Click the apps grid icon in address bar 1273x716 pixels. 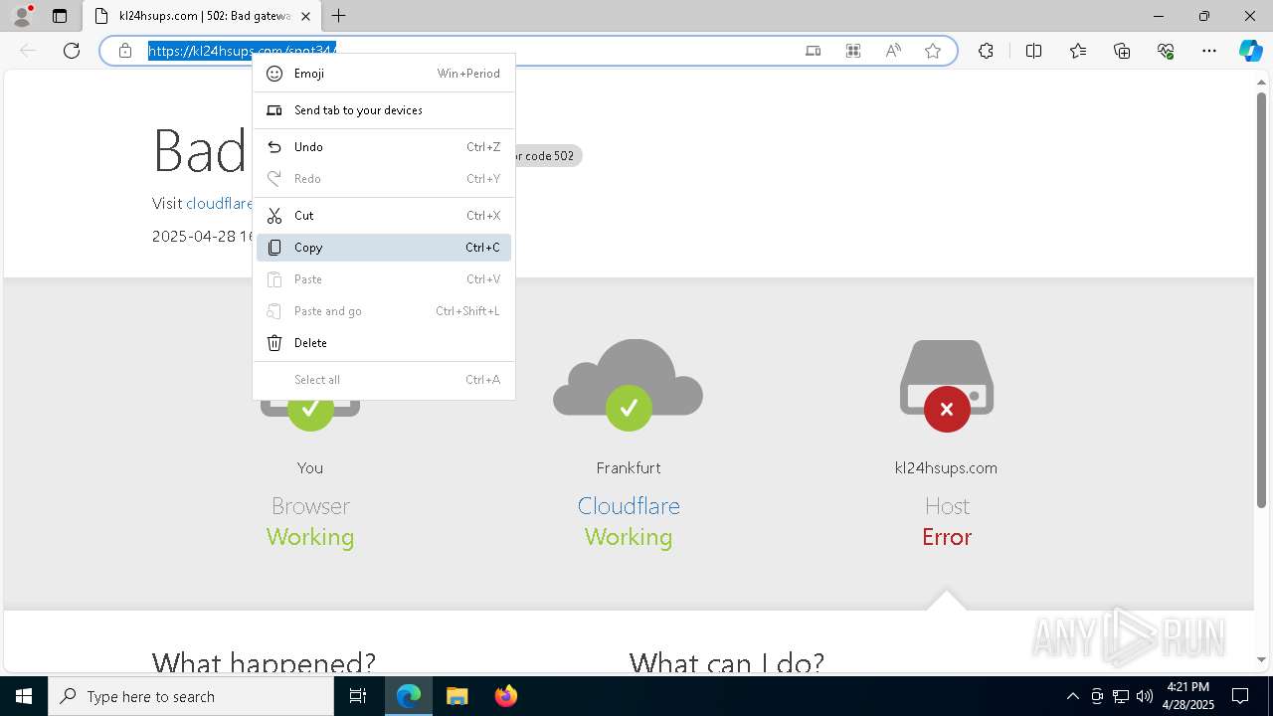click(x=853, y=51)
